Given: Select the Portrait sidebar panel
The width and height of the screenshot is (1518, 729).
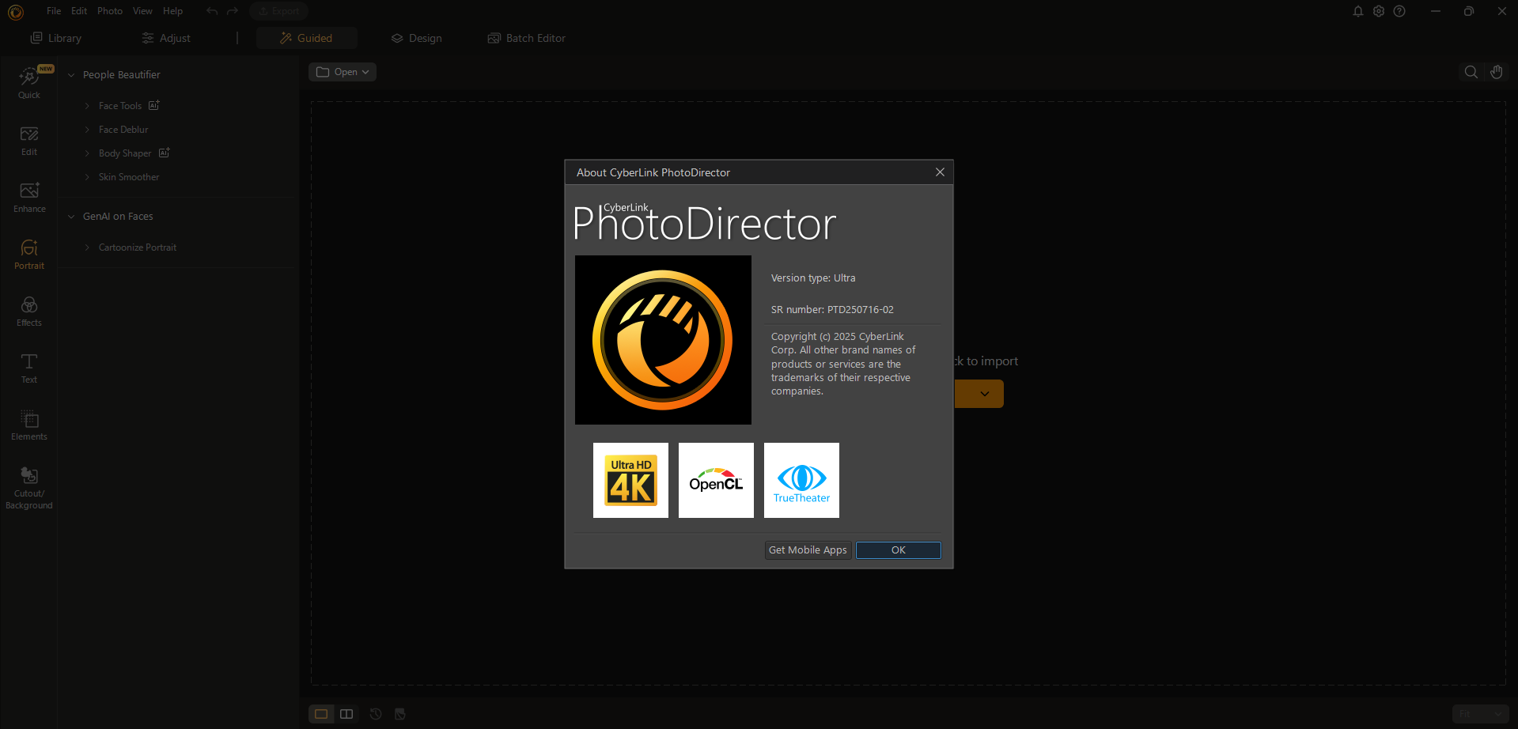Looking at the screenshot, I should (x=29, y=255).
